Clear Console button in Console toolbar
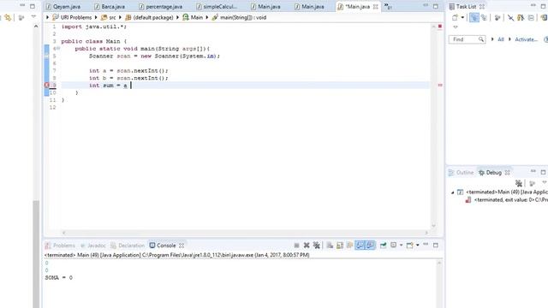This screenshot has height=308, width=548. pyautogui.click(x=330, y=246)
